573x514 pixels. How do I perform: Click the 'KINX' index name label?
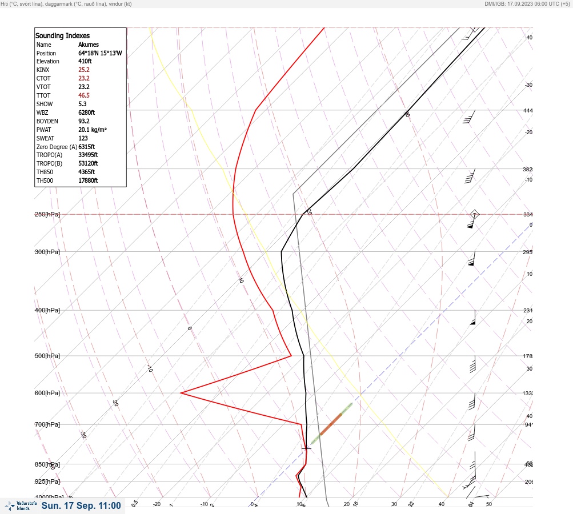43,70
